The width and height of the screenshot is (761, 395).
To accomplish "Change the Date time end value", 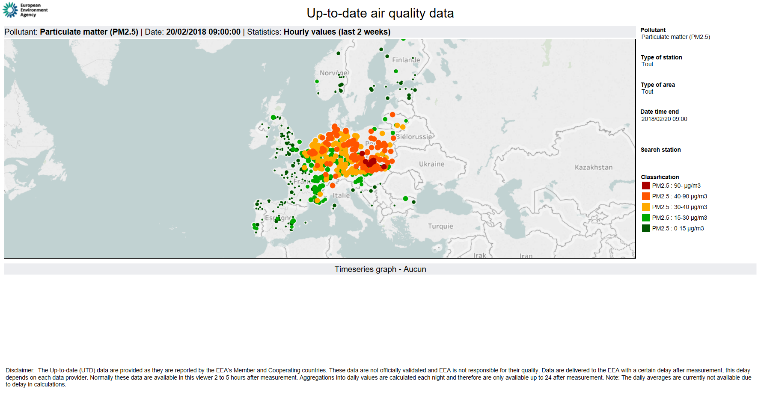I will pyautogui.click(x=664, y=119).
